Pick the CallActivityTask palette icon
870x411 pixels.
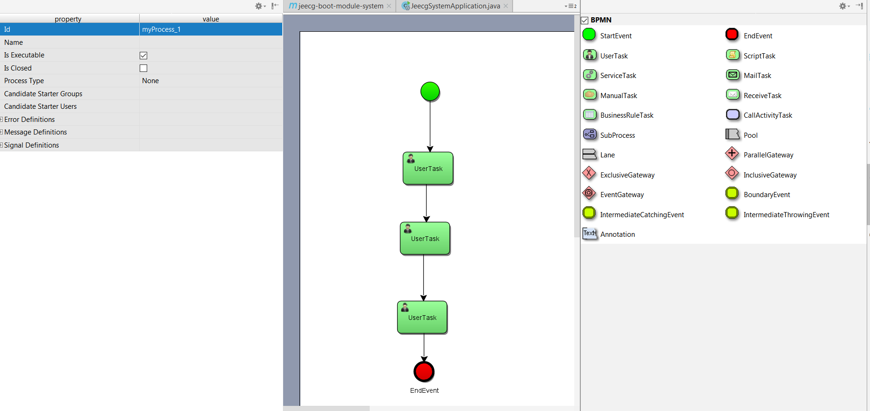click(733, 114)
